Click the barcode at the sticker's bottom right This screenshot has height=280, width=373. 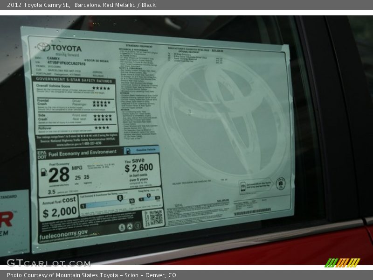pyautogui.click(x=252, y=212)
